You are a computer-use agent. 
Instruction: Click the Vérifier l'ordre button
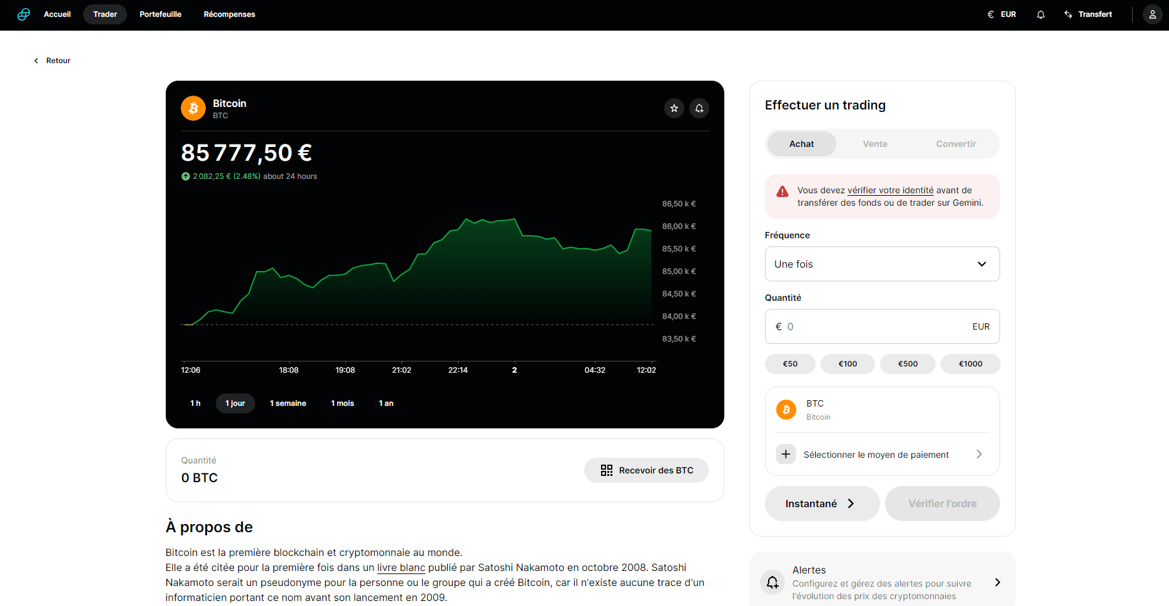tap(942, 503)
